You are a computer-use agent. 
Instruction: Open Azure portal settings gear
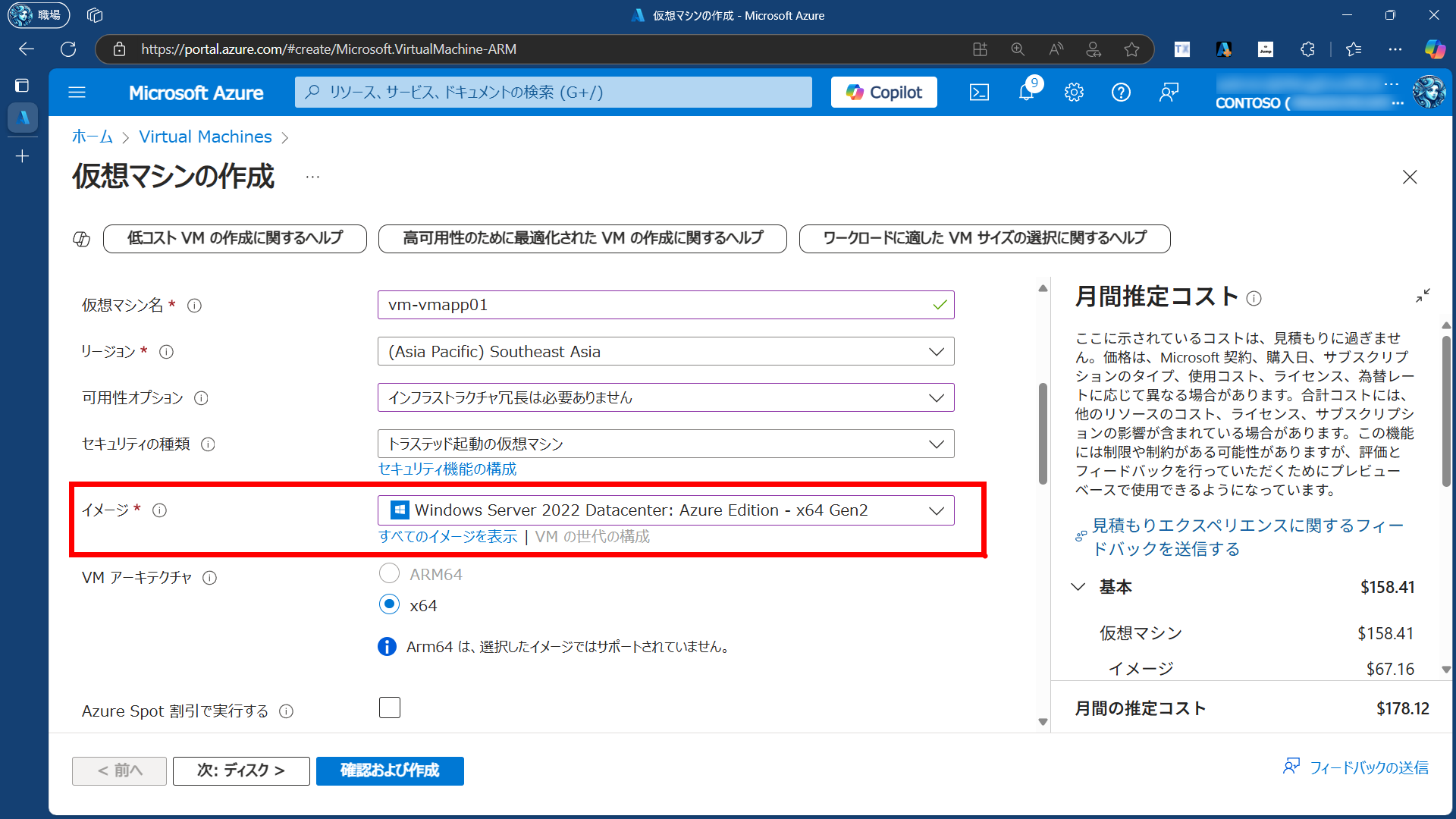1074,93
